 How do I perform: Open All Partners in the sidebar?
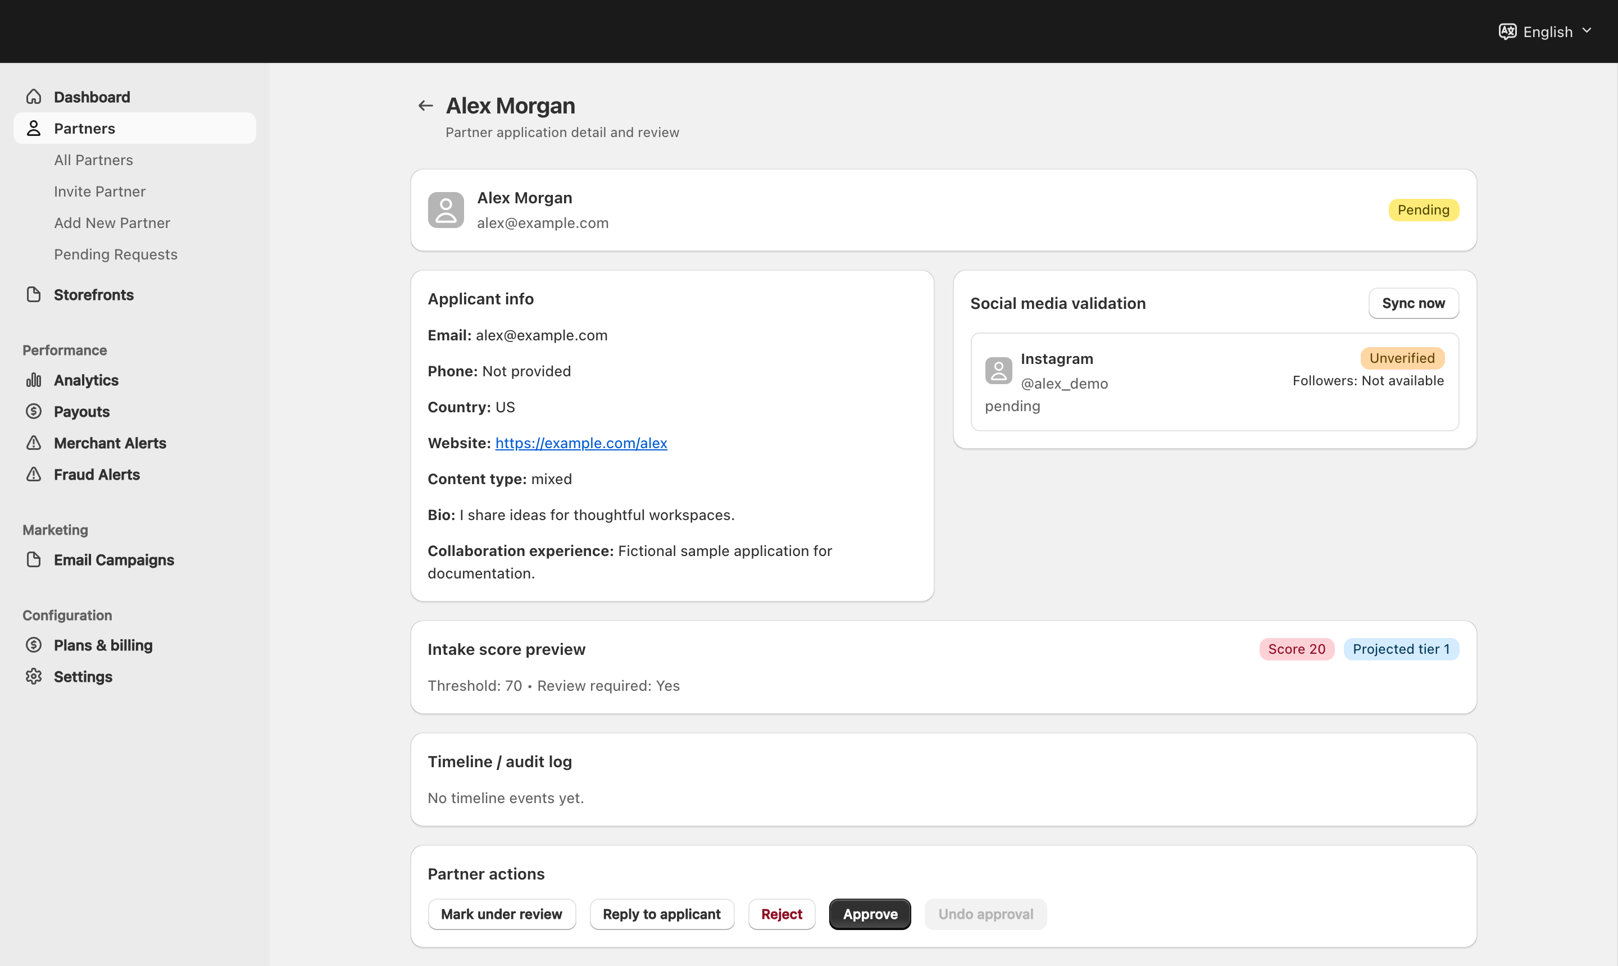pyautogui.click(x=93, y=160)
